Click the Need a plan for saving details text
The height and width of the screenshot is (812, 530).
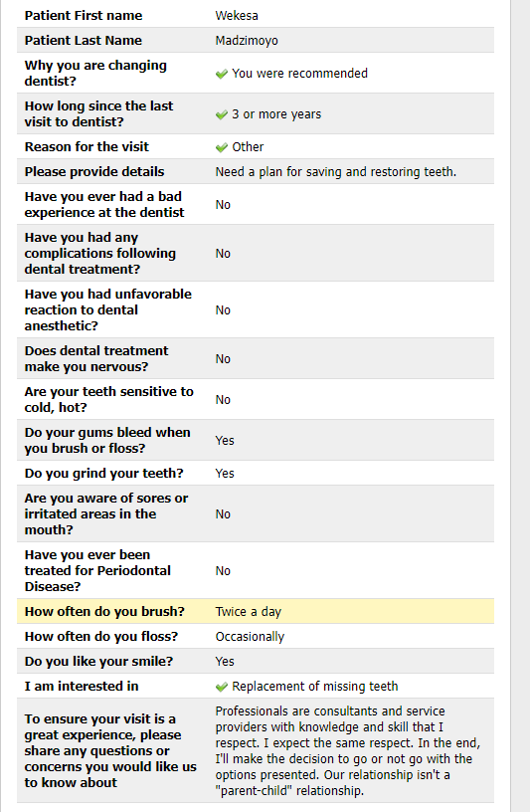[x=335, y=172]
